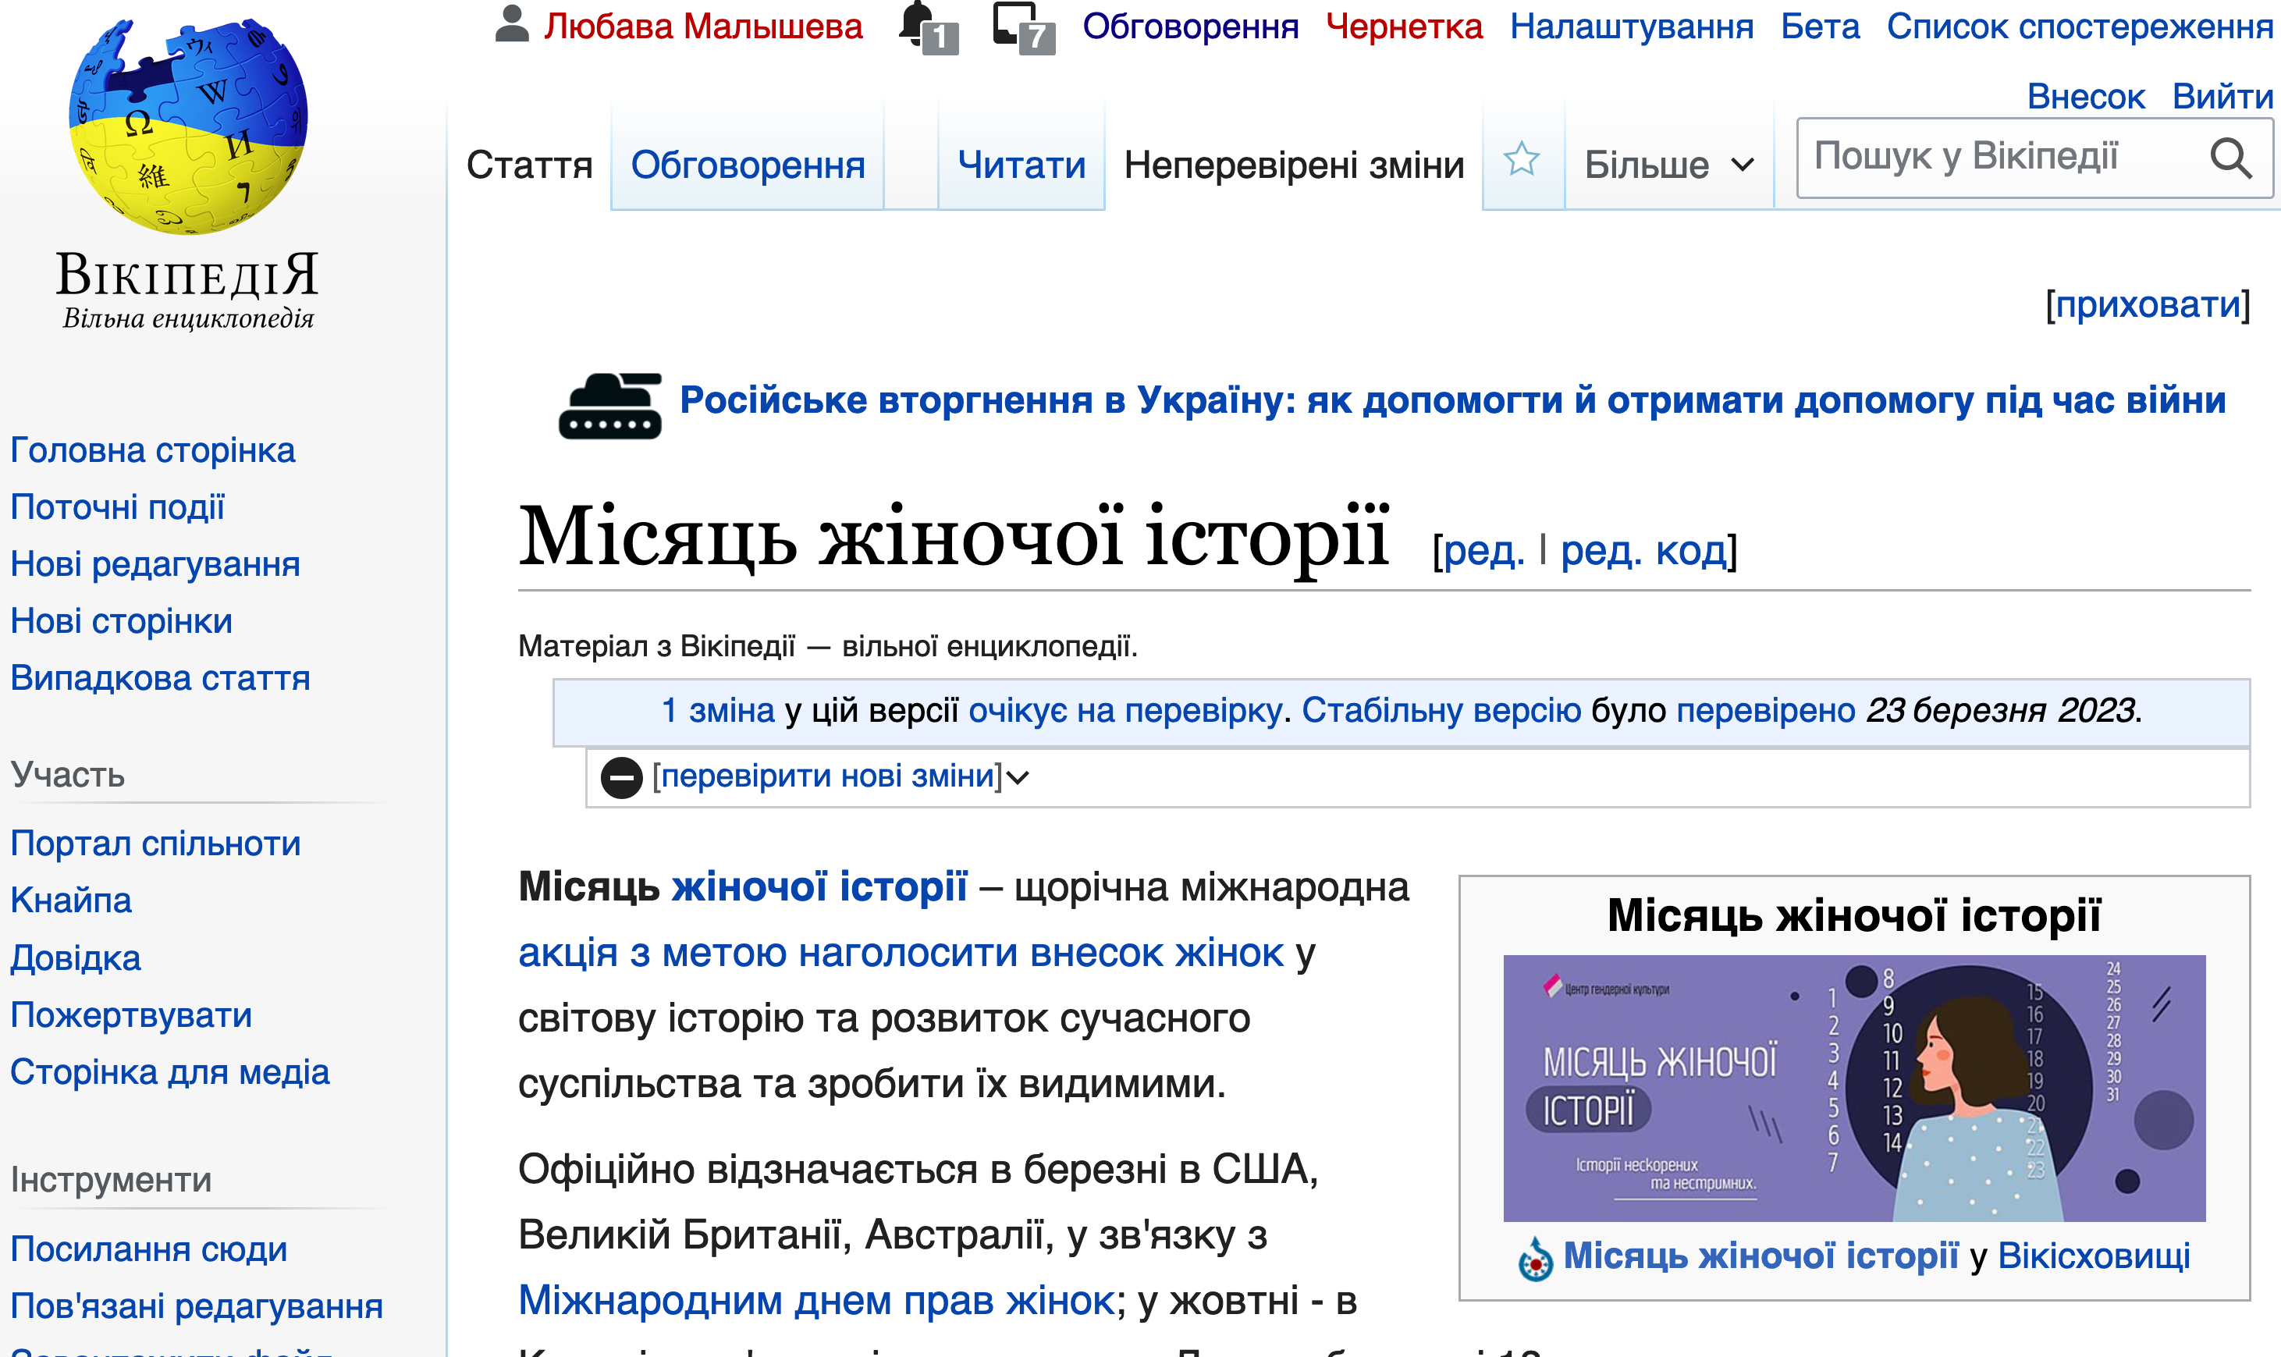Screen dimensions: 2281x1357
Task: Open the Бета features link
Action: pos(1821,27)
